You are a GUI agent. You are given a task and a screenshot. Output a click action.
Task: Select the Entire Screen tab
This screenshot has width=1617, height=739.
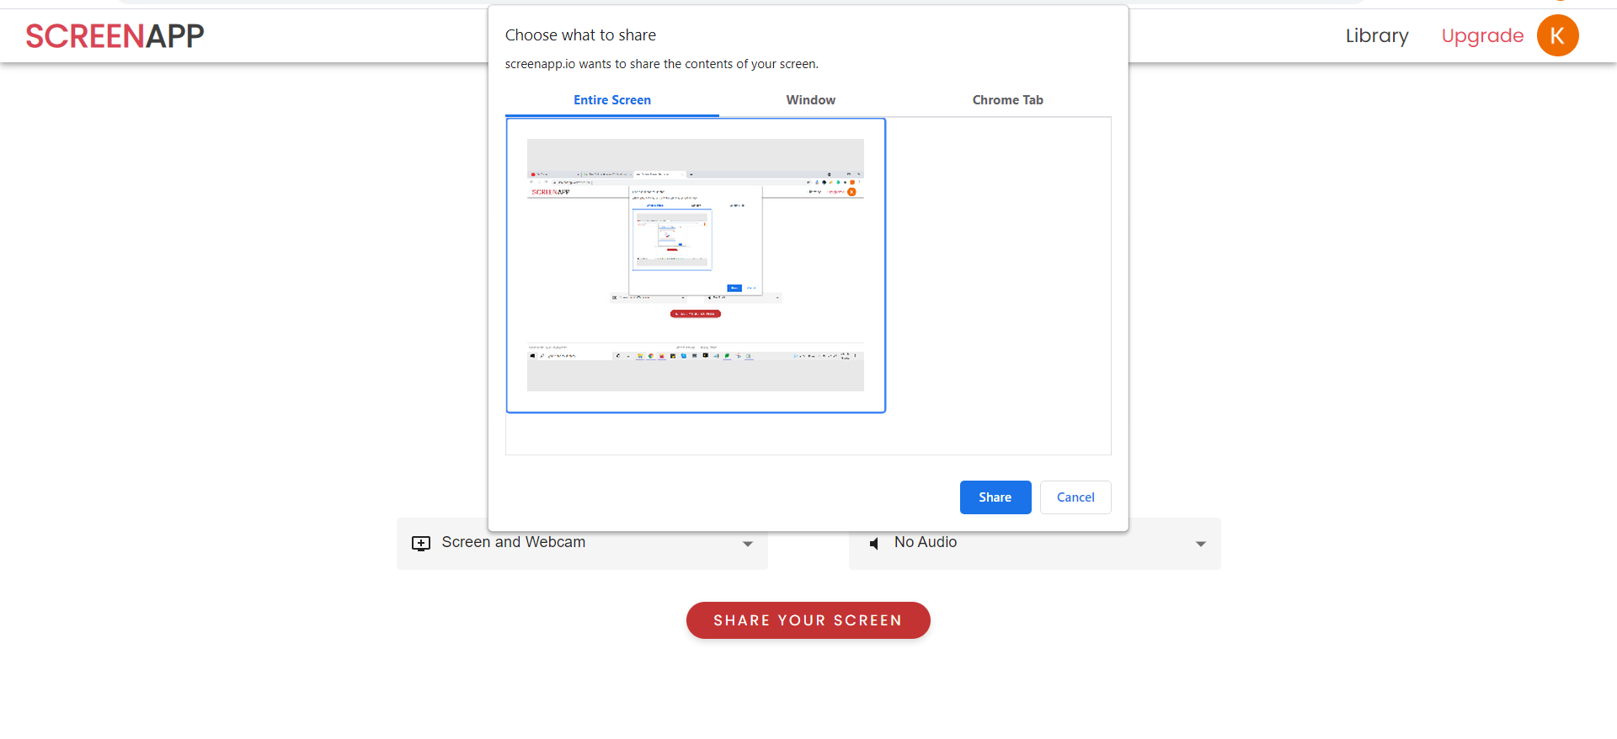(611, 100)
